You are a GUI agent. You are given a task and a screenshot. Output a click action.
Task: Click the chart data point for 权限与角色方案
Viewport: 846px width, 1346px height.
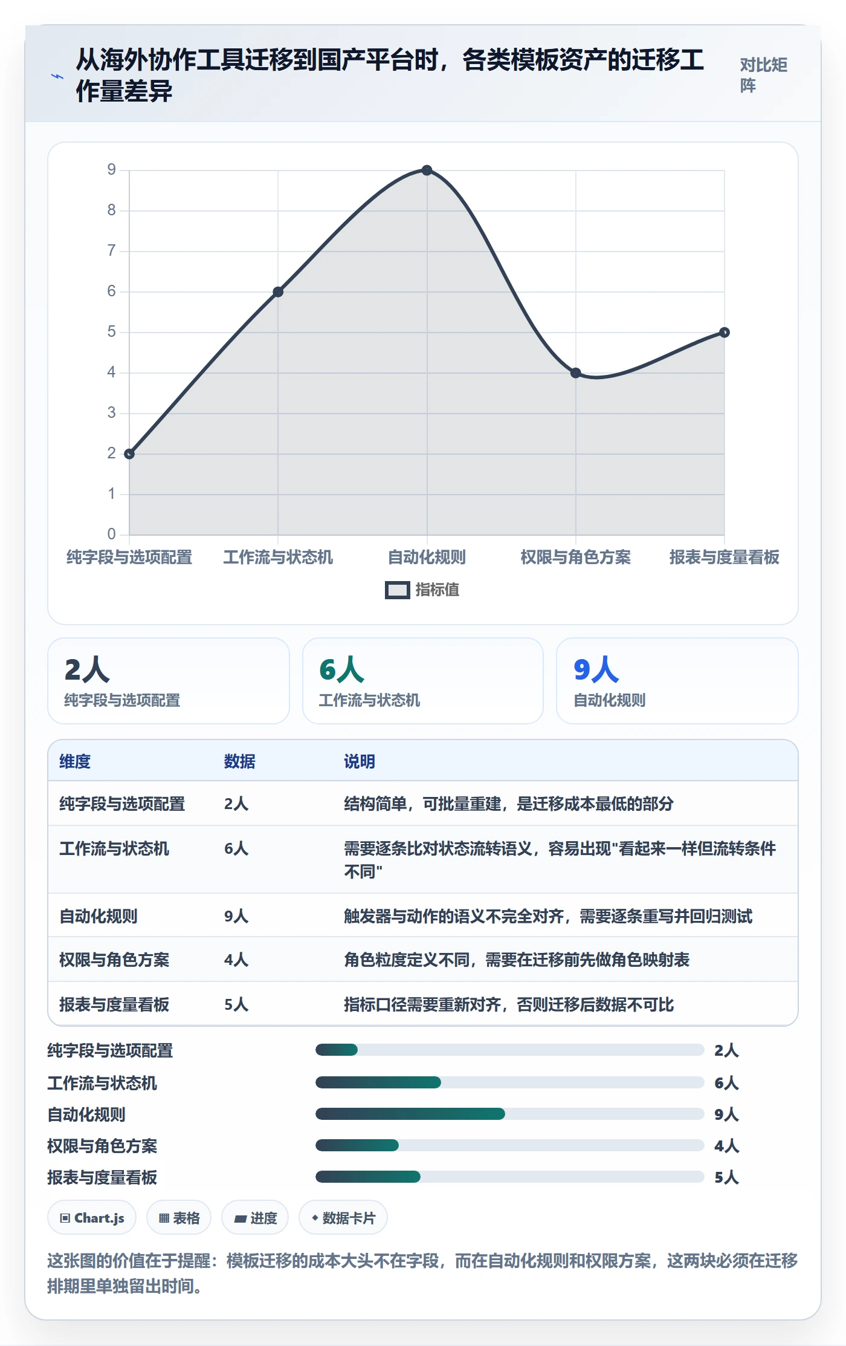(x=576, y=373)
